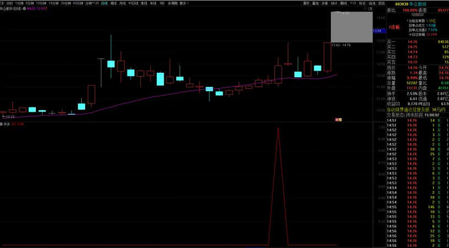Image resolution: width=449 pixels, height=248 pixels.
Task: Click the red spike peak in 开多 indicator
Action: coord(278,128)
